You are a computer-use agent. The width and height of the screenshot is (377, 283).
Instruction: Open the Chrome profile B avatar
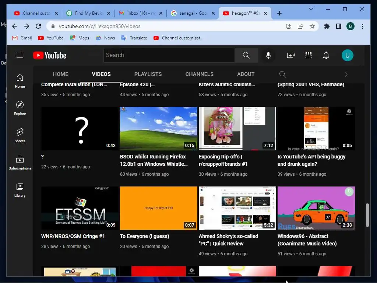(x=350, y=26)
